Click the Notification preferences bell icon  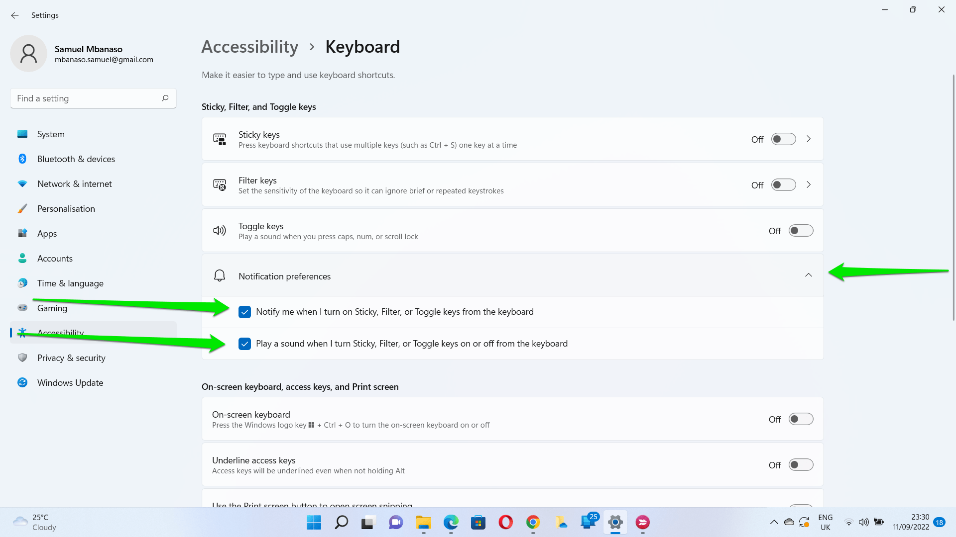pos(220,276)
